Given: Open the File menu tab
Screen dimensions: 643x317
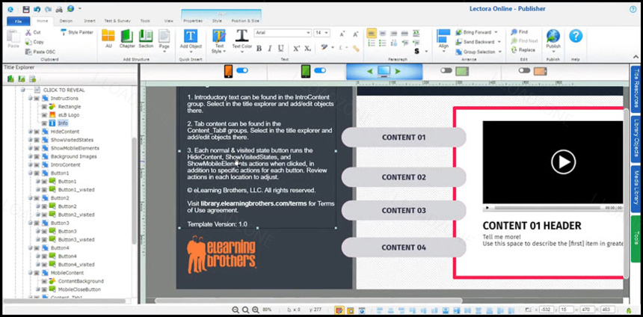Looking at the screenshot, I should point(18,21).
